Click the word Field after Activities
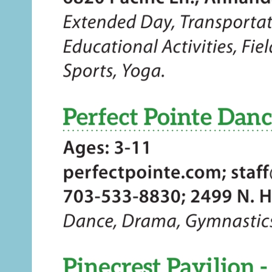 click(257, 47)
